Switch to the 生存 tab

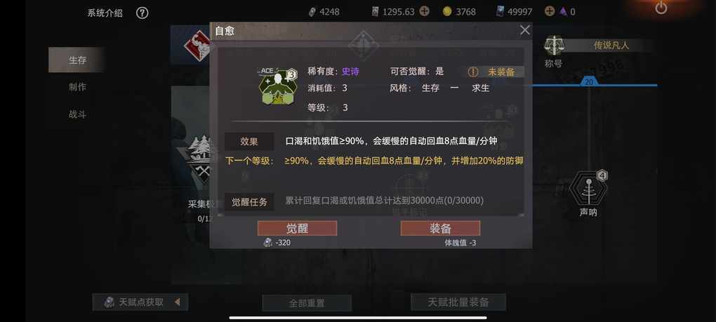(x=77, y=60)
